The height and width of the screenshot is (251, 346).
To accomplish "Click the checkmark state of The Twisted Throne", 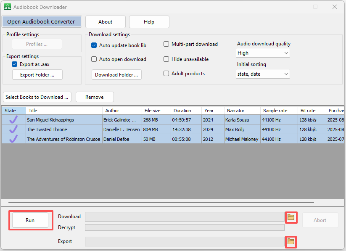I will [x=13, y=129].
